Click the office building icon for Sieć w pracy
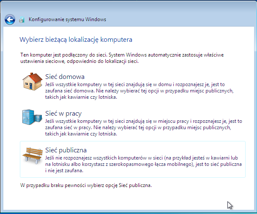 [32, 117]
